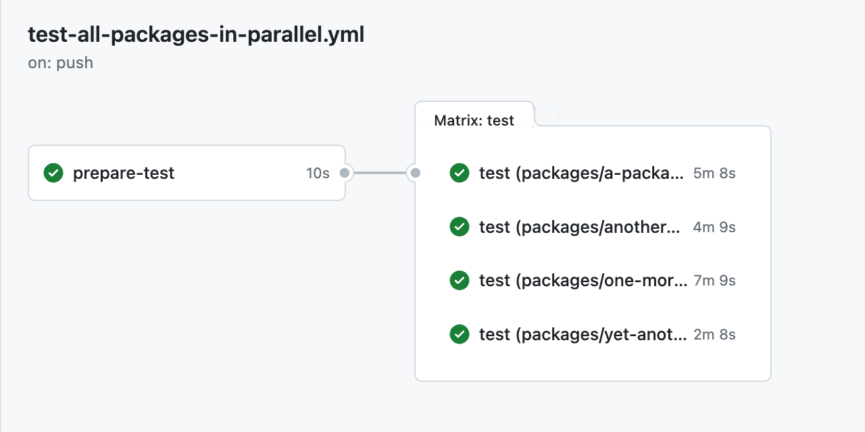Click the on: push trigger label
The width and height of the screenshot is (865, 432).
click(60, 62)
